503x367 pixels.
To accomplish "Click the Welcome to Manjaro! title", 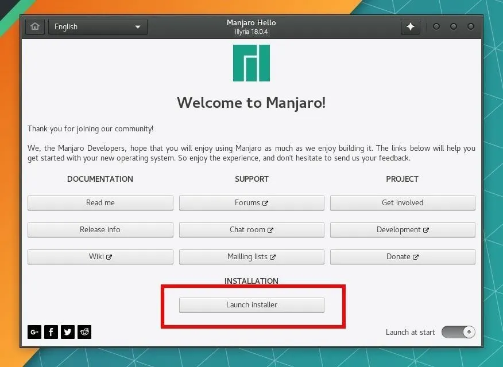I will click(x=252, y=103).
